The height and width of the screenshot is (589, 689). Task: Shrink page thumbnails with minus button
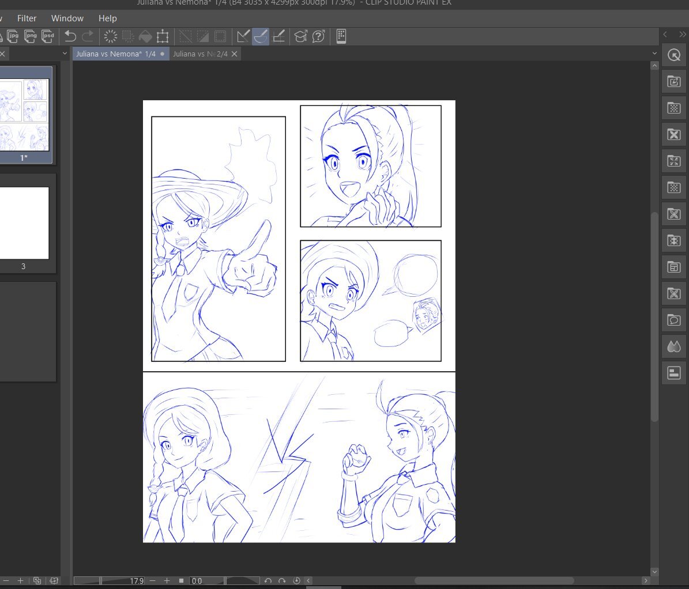point(6,581)
